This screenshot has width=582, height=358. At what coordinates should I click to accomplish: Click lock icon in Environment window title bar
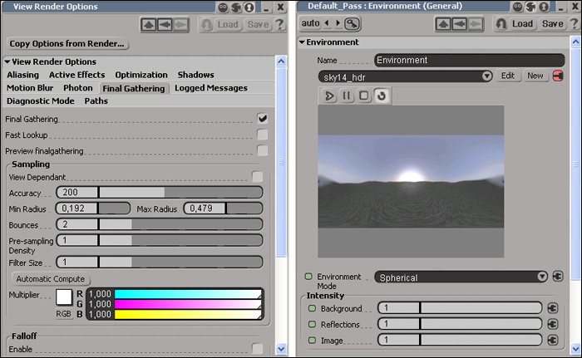[518, 7]
